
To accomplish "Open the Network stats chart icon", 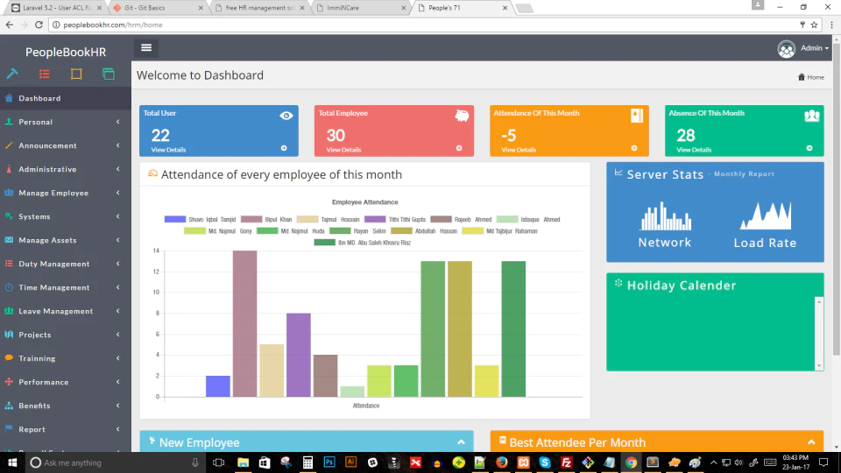I will pyautogui.click(x=665, y=216).
